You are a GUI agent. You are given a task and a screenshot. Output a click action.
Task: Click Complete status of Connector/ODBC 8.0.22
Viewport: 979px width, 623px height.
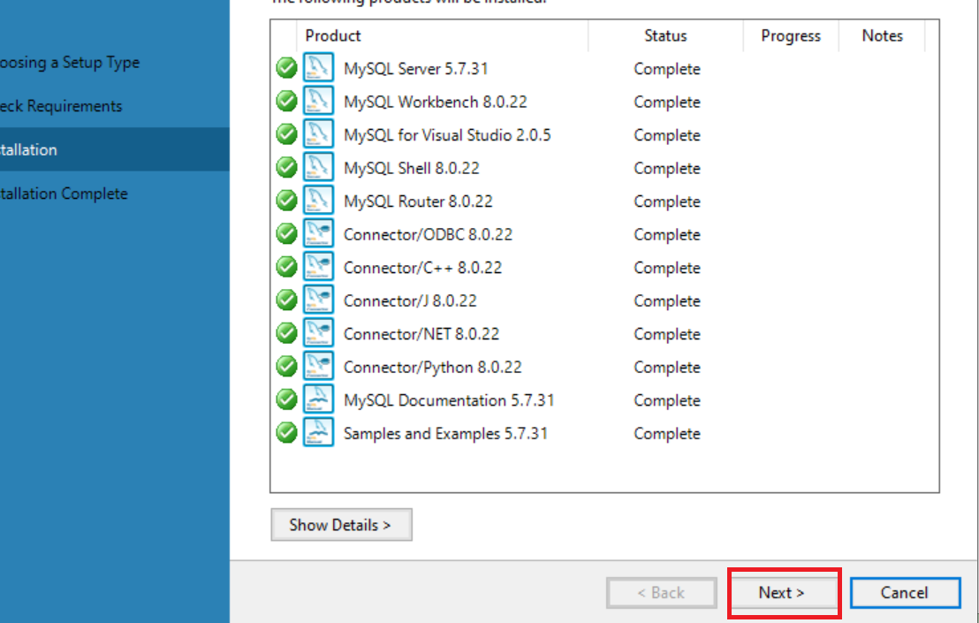click(667, 234)
